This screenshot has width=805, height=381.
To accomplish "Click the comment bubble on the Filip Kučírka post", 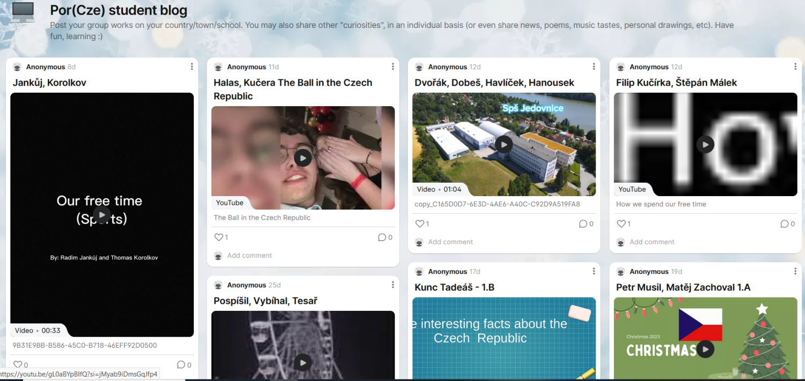I will 785,224.
